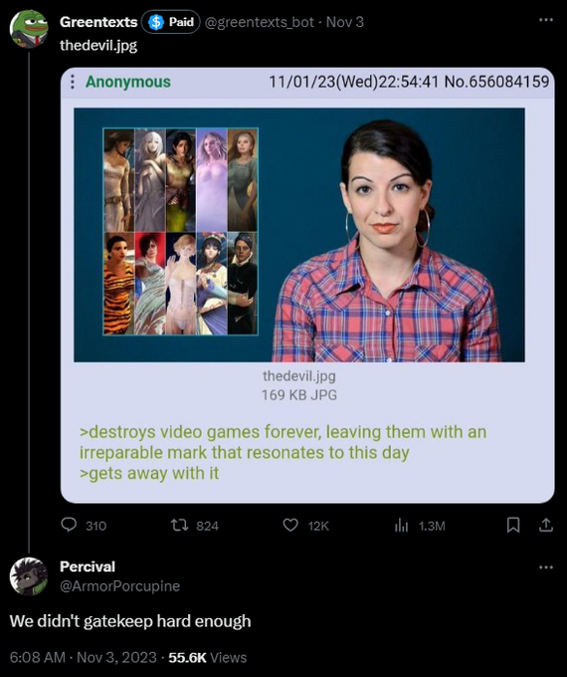Click the 6:08 AM Nov 3, 2023 timestamp
This screenshot has width=567, height=677.
(83, 657)
